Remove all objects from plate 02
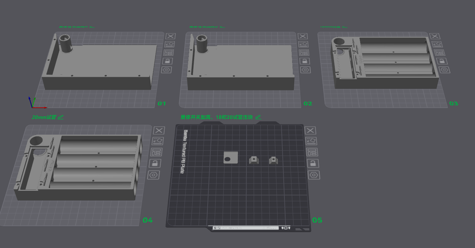Viewport: 475px width, 248px height. 303,36
